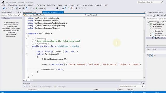Click the Projekt column header
The width and height of the screenshot is (166, 93).
(x=131, y=90)
